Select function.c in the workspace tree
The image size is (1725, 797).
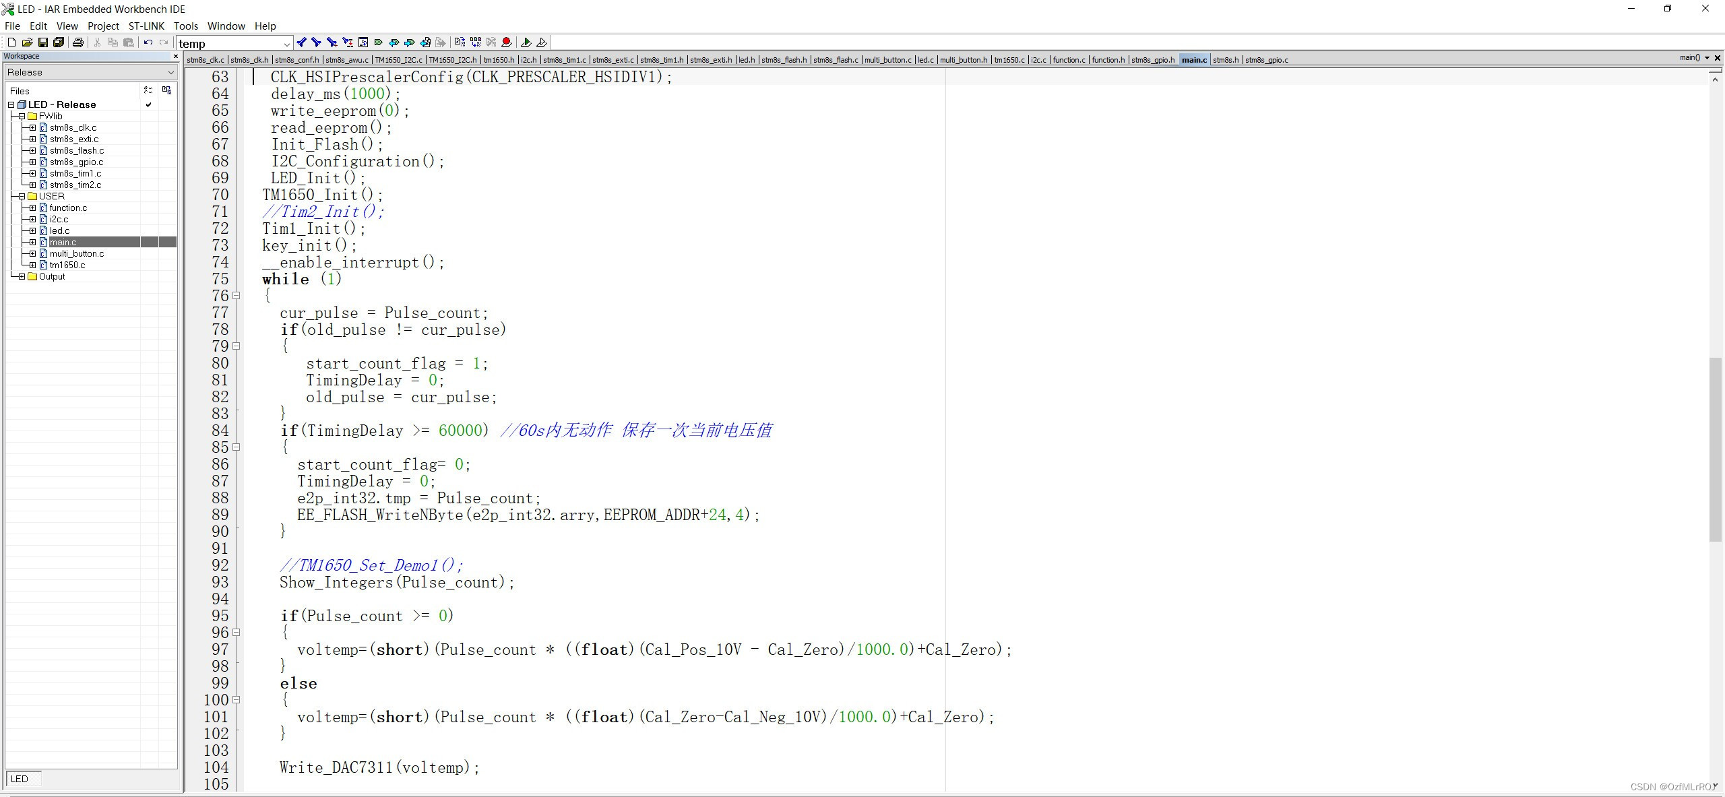[68, 208]
